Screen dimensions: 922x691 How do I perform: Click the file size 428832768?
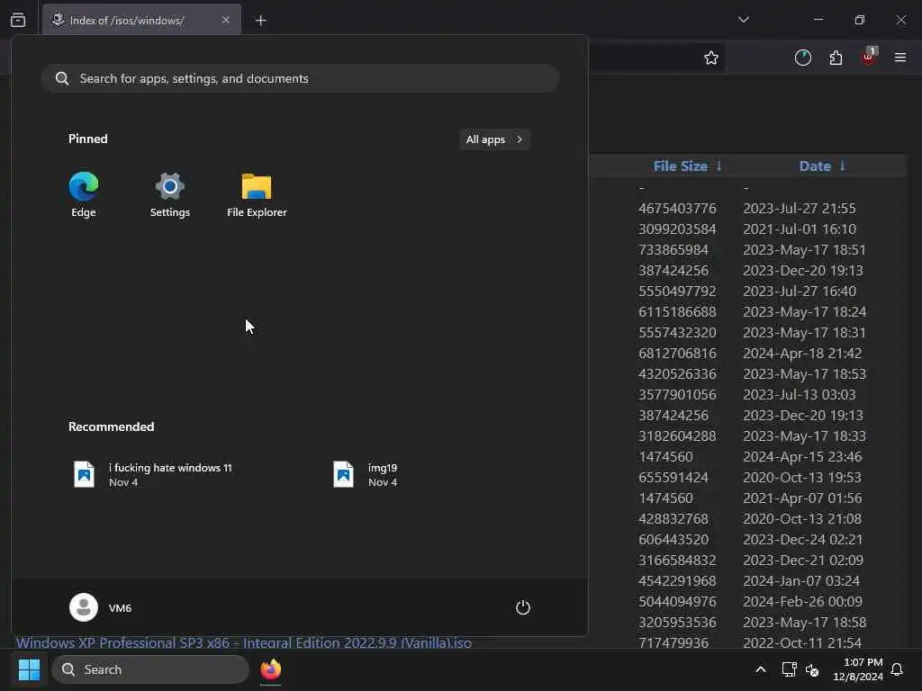673,519
